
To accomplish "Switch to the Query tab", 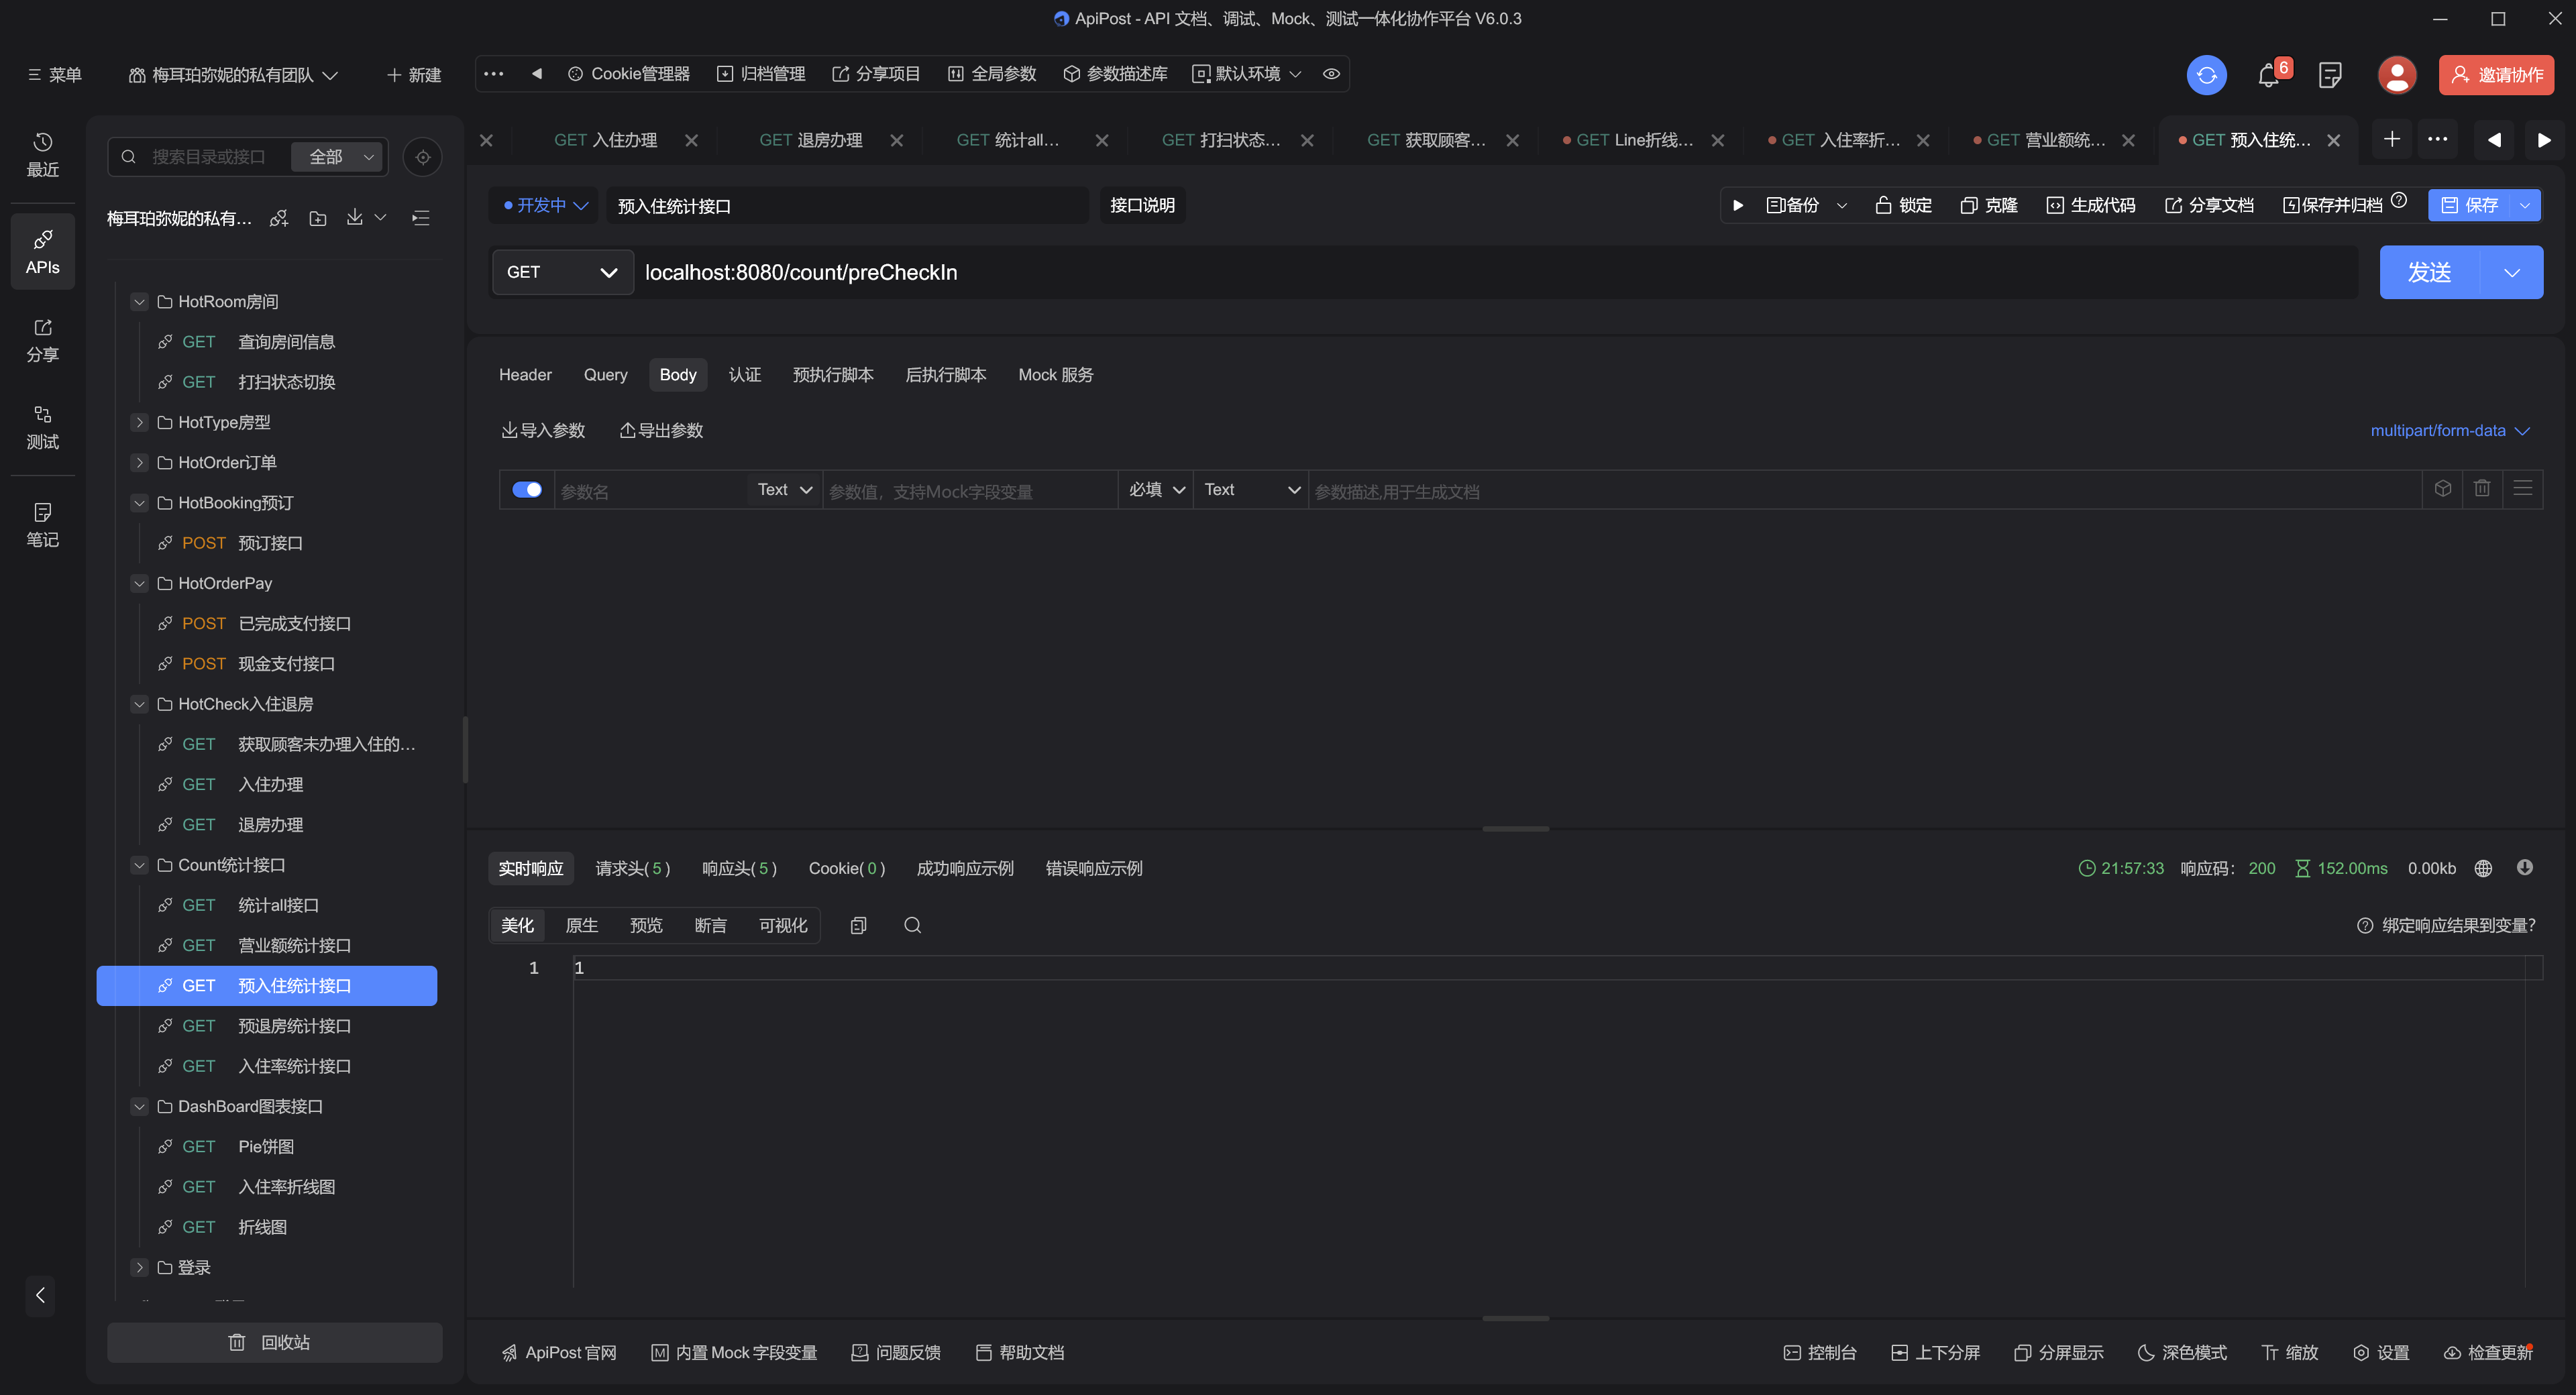I will point(605,374).
